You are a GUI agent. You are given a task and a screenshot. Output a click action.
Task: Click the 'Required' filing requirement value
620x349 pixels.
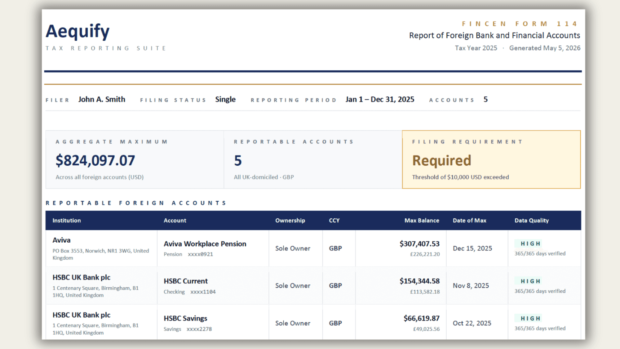point(441,161)
